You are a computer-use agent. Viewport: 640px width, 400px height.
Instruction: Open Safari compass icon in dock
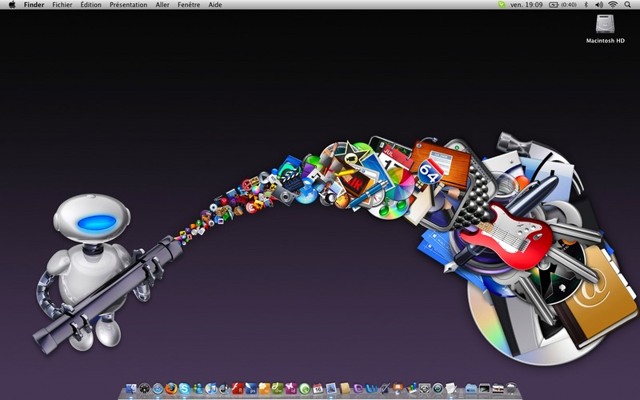coord(158,388)
